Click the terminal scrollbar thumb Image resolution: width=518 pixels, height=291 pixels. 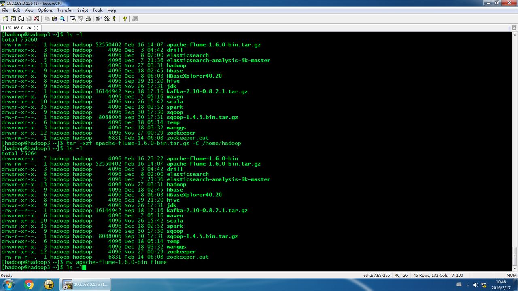[515, 255]
